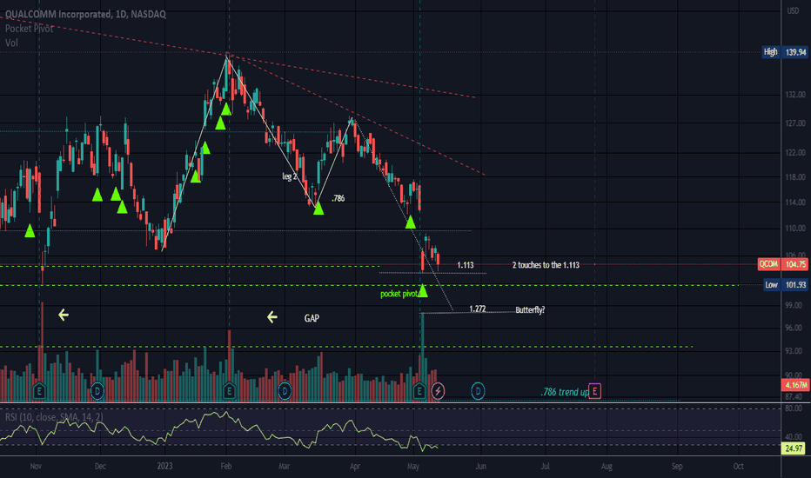The height and width of the screenshot is (478, 811).
Task: Click the Oct label on time axis
Action: tap(739, 466)
